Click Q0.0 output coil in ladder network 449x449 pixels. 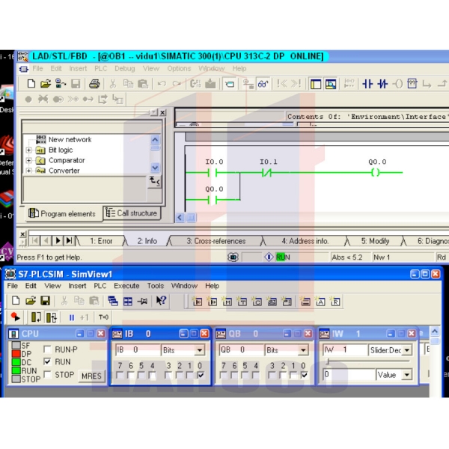376,172
